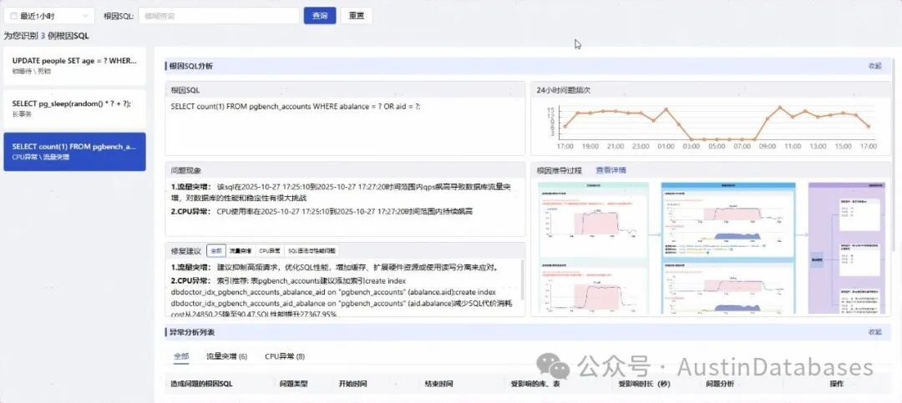This screenshot has height=403, width=902.
Task: Collapse the 异常分析列表 section via 收起
Action: [x=874, y=332]
